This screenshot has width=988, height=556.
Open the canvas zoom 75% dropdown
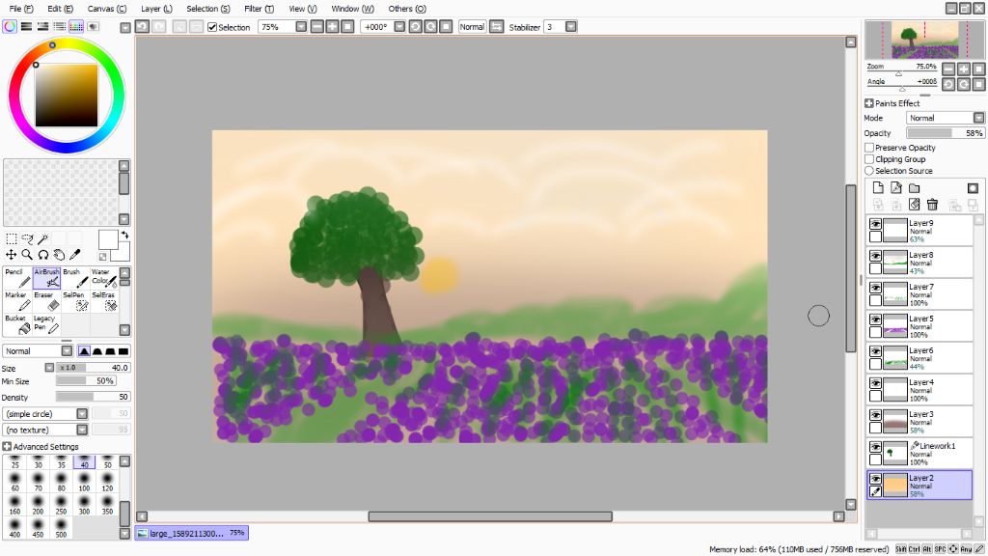[301, 26]
